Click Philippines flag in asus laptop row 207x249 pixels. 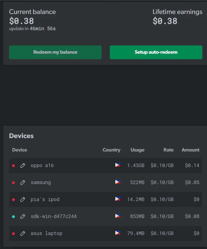118,233
